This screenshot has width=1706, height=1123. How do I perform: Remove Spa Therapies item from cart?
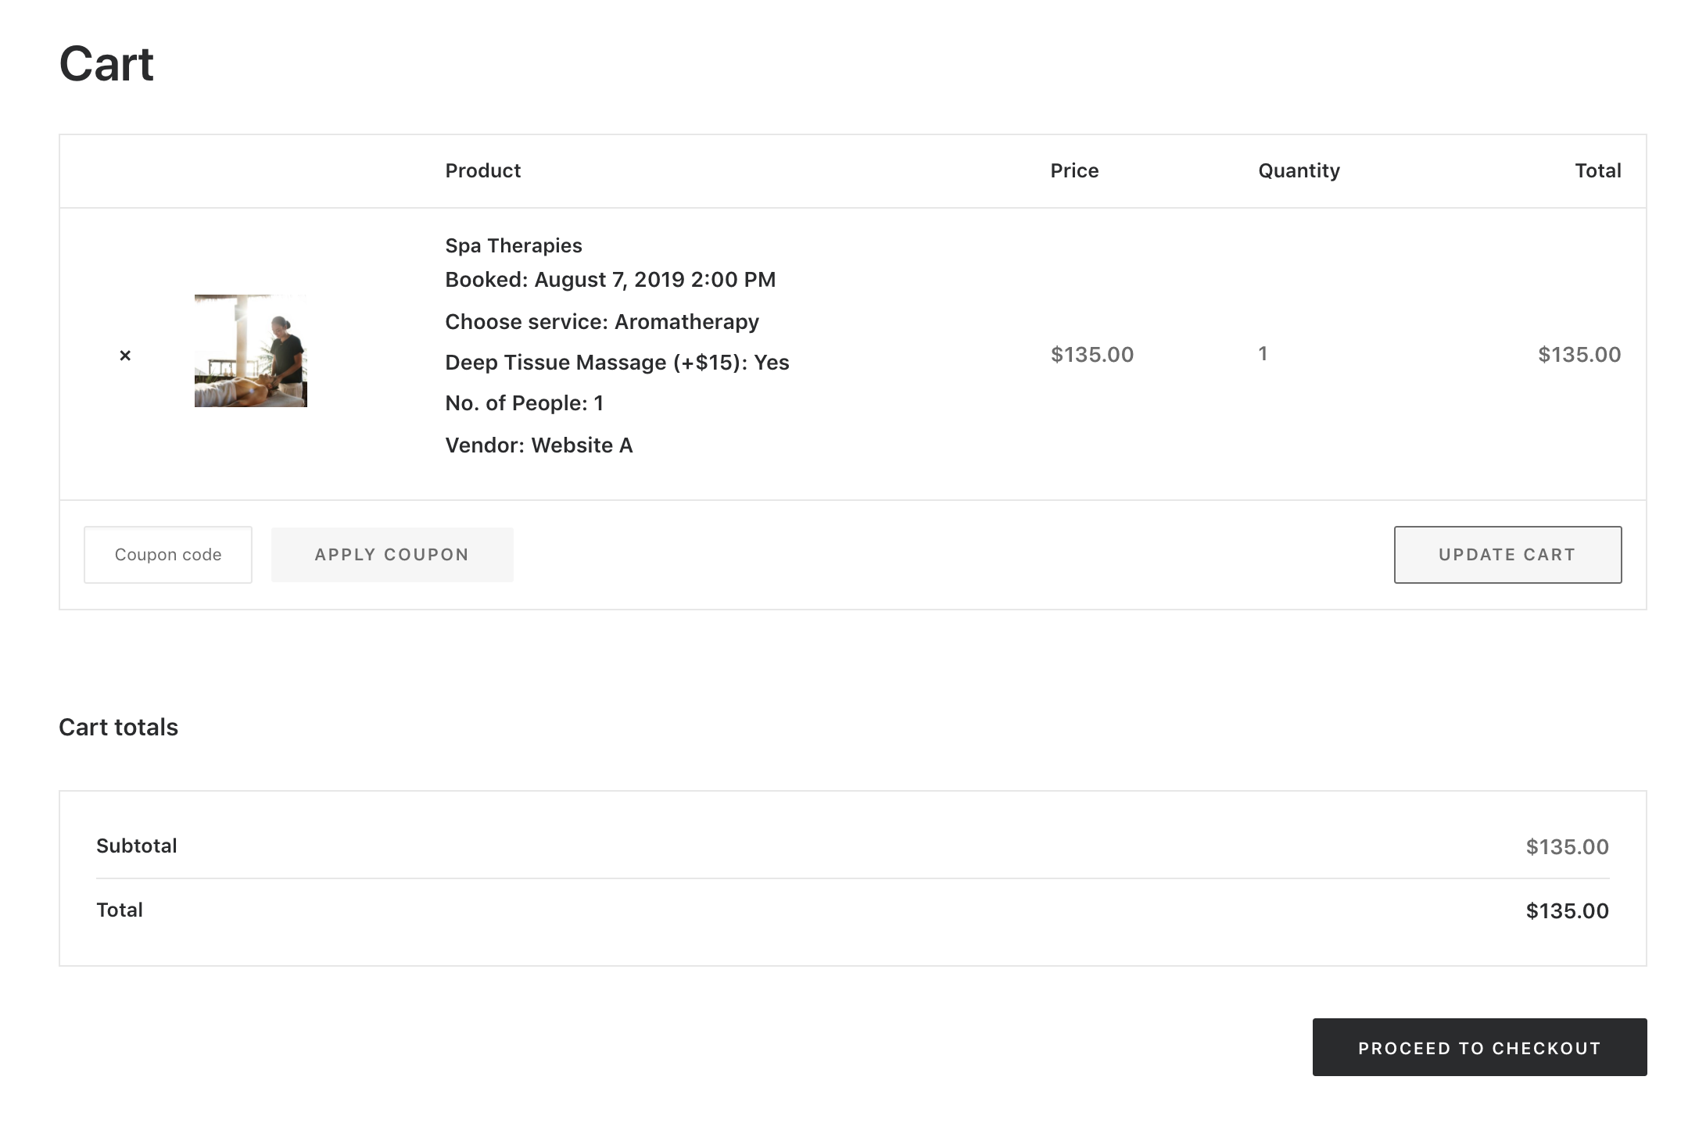(125, 356)
